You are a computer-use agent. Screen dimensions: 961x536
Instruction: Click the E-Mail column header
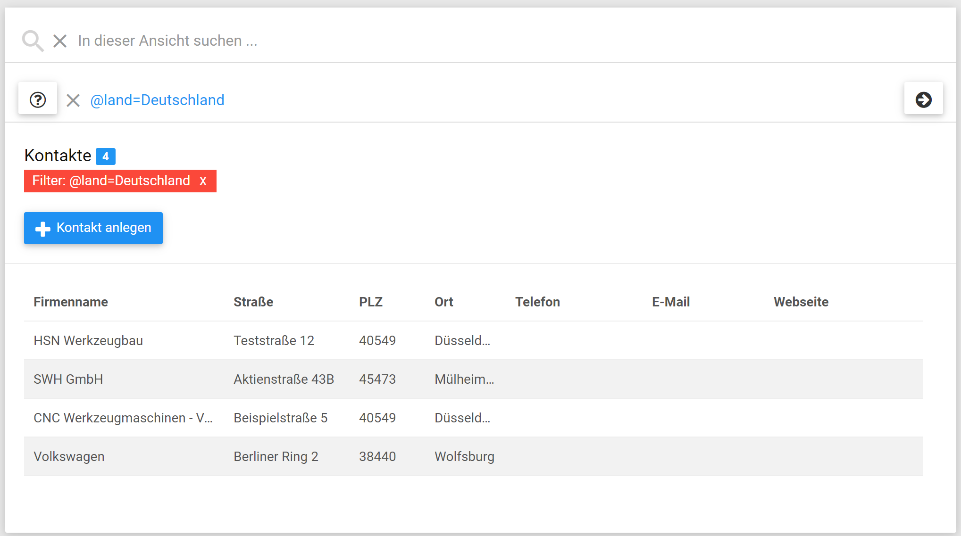click(670, 302)
